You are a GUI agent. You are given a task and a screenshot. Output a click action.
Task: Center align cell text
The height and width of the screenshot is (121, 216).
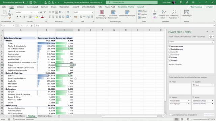[x=53, y=17]
